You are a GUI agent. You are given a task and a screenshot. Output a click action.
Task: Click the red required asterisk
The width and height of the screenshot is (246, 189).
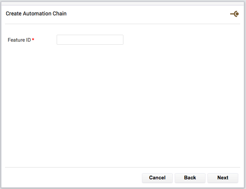[33, 39]
